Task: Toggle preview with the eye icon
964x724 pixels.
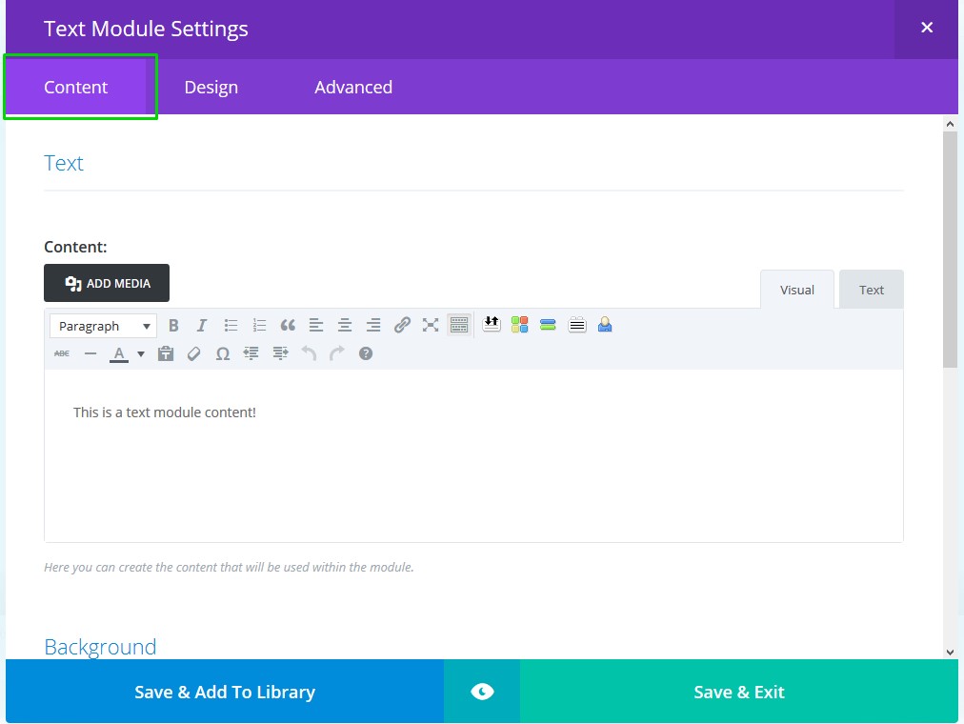Action: pyautogui.click(x=482, y=692)
